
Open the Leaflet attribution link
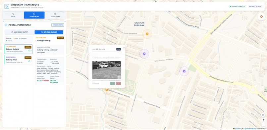tap(238, 129)
